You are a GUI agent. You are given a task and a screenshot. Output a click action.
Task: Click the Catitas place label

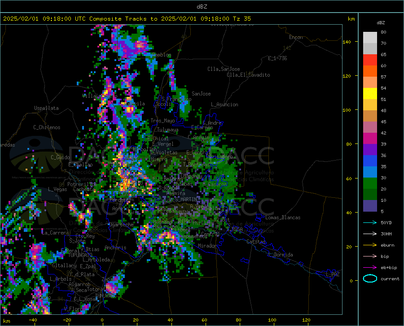point(256,242)
